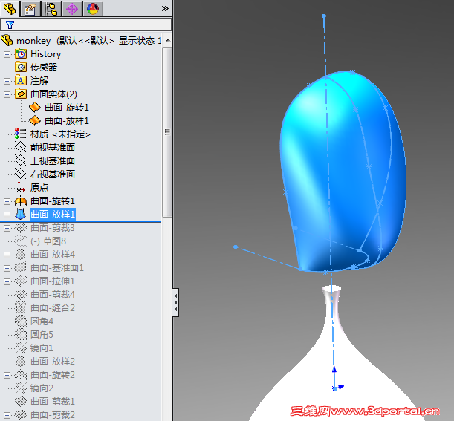Click the 曲面-旋转2 revolve icon

click(x=21, y=375)
